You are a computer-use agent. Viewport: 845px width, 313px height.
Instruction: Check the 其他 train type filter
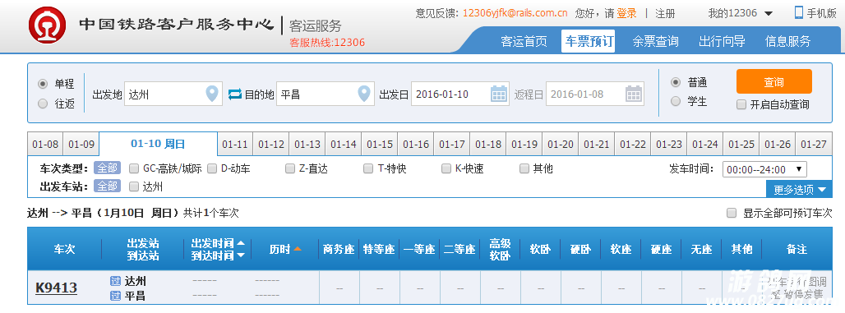(x=524, y=168)
